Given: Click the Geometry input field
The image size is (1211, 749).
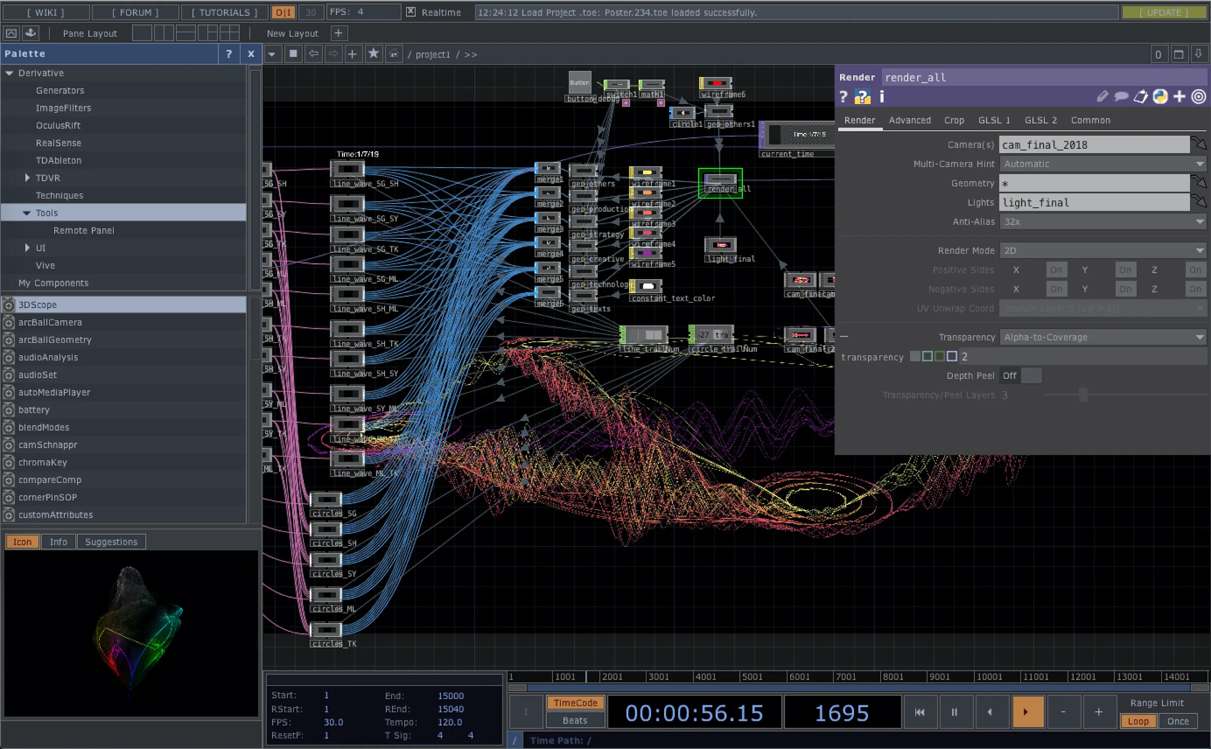Looking at the screenshot, I should [x=1094, y=183].
